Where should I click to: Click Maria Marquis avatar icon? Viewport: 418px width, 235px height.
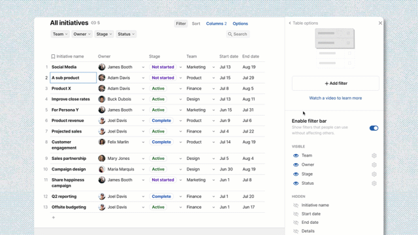(102, 169)
